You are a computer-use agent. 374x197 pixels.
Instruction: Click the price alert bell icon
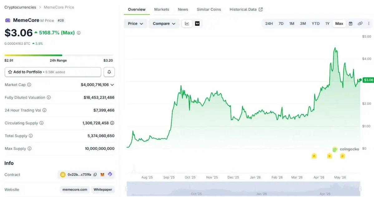109,72
